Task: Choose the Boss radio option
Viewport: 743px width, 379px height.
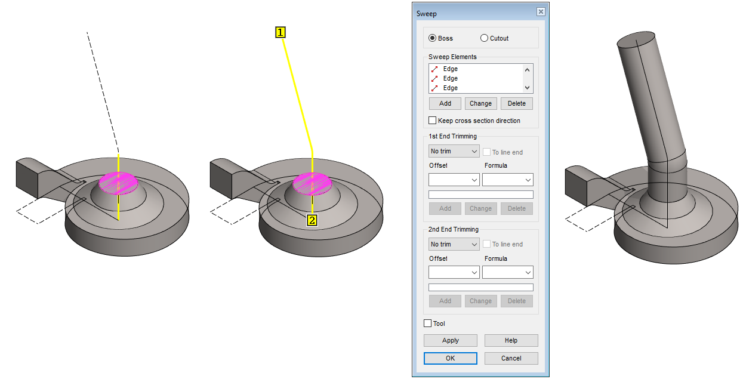Action: (433, 38)
